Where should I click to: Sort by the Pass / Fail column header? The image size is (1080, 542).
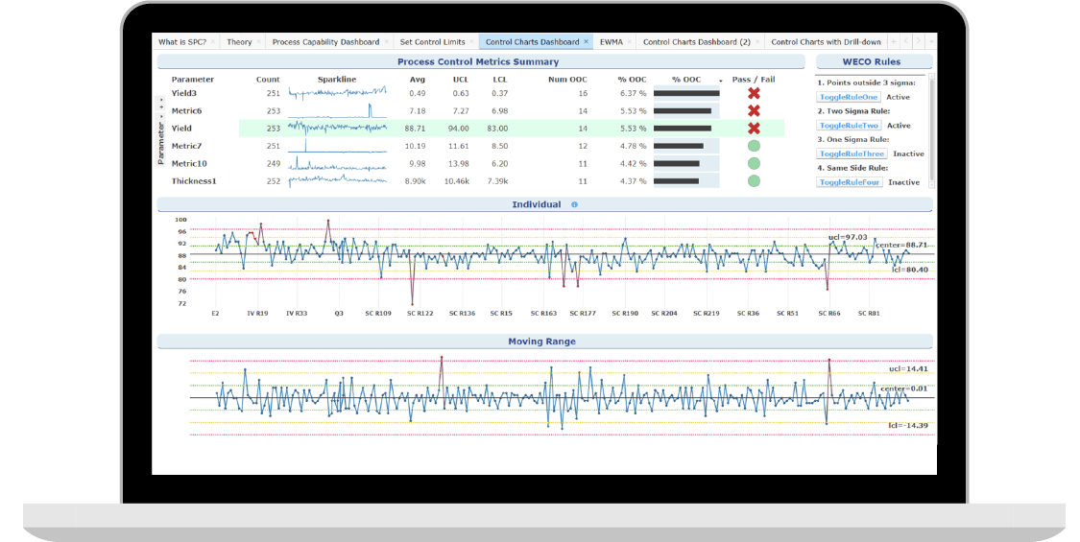(754, 80)
